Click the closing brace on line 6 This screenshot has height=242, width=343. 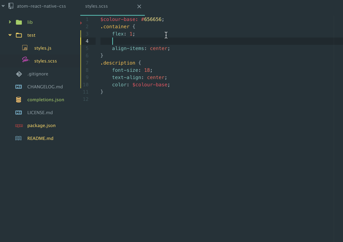pos(102,56)
